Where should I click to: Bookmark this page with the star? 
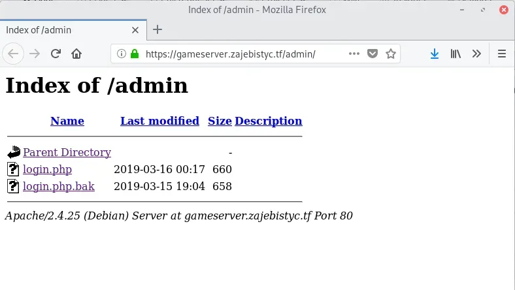(x=391, y=54)
